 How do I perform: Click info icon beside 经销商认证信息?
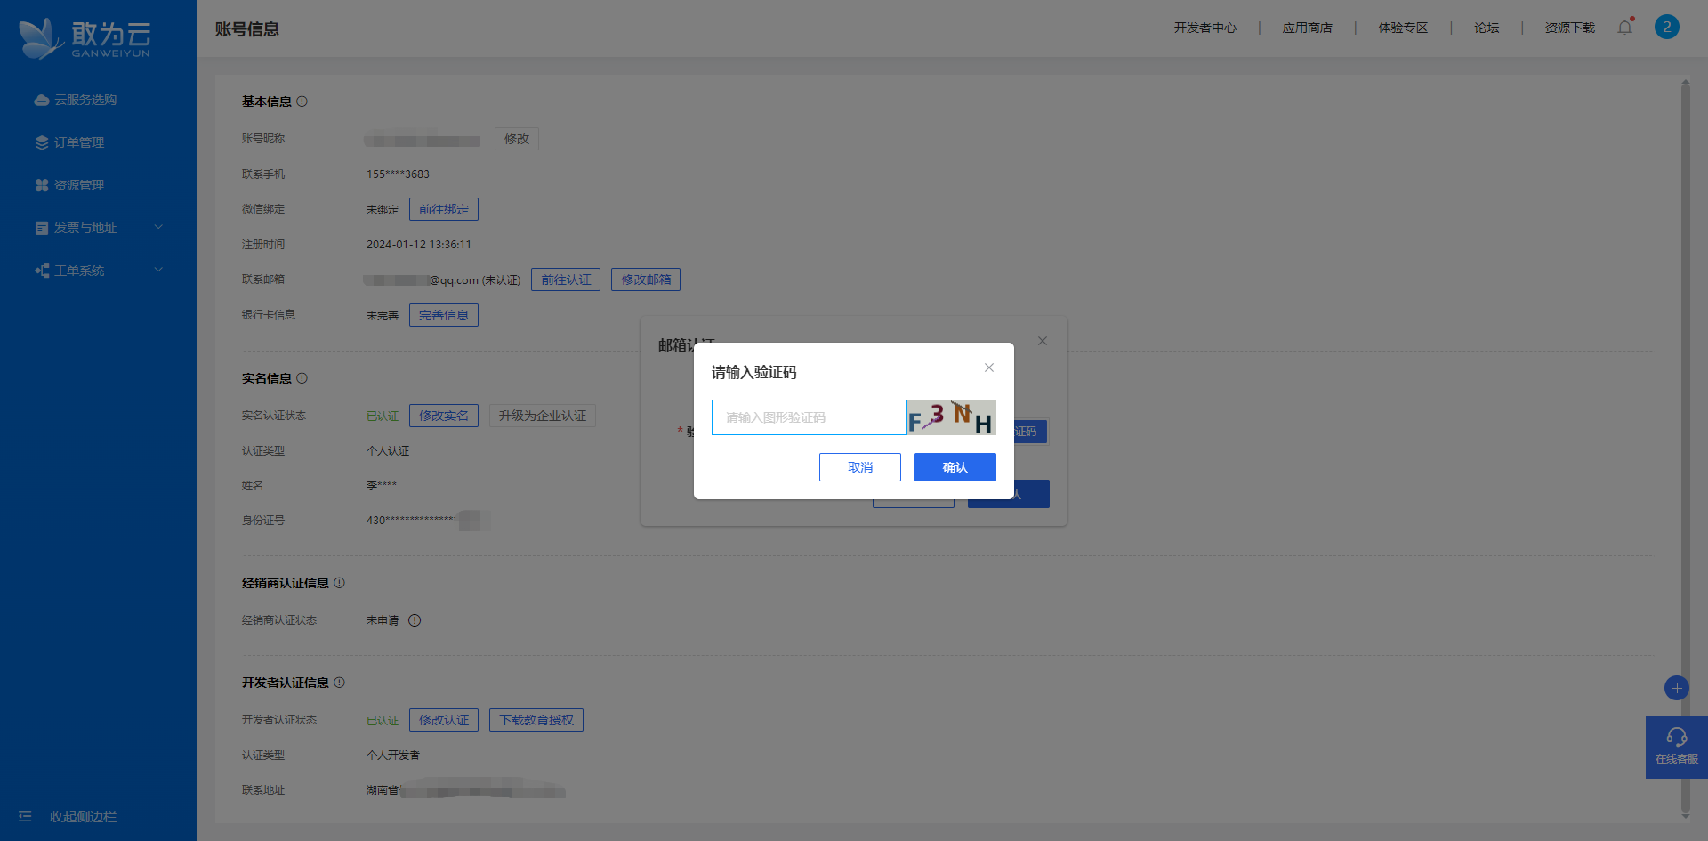click(340, 583)
